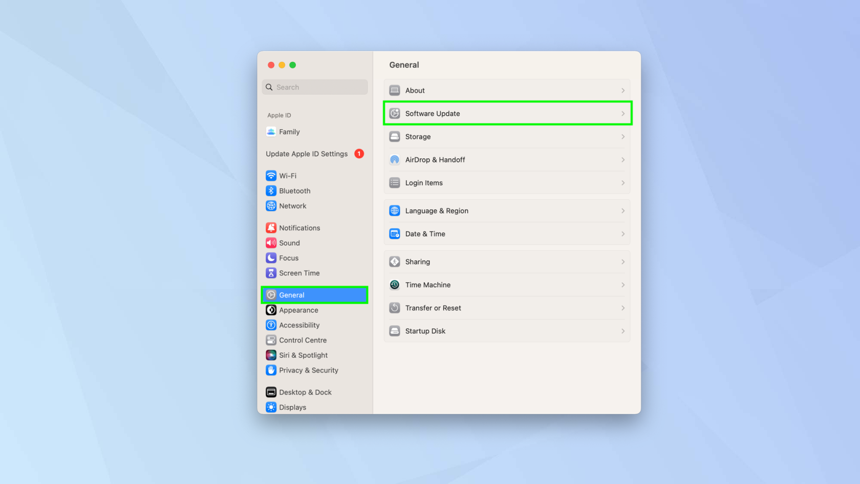The image size is (860, 484).
Task: Click the Siri & Spotlight icon
Action: 271,355
